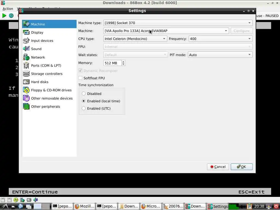
Task: Open Other removable devices category
Action: coord(49,98)
